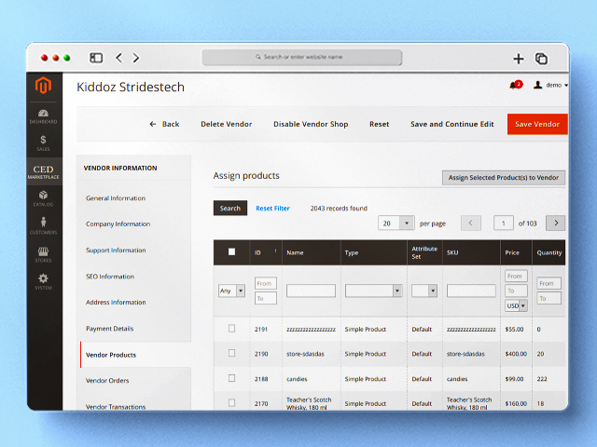Click the Name filter text field

pyautogui.click(x=311, y=291)
